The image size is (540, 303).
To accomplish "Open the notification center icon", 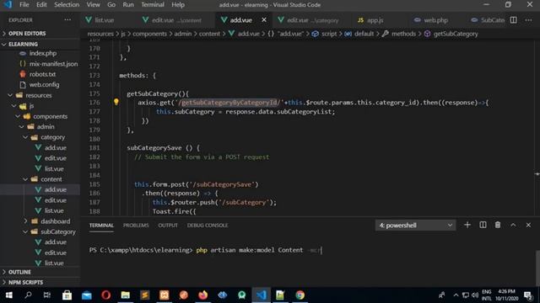I will pos(528,295).
